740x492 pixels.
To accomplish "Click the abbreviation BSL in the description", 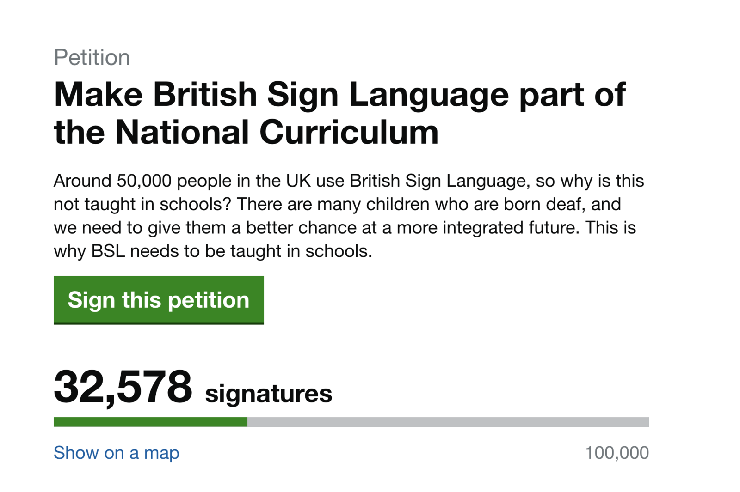I will 108,251.
